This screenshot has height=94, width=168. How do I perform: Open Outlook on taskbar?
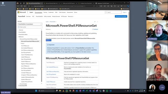(x=77, y=91)
